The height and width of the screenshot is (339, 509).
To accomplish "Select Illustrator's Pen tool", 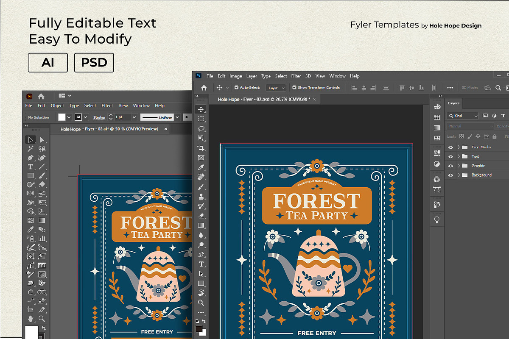I will click(30, 158).
